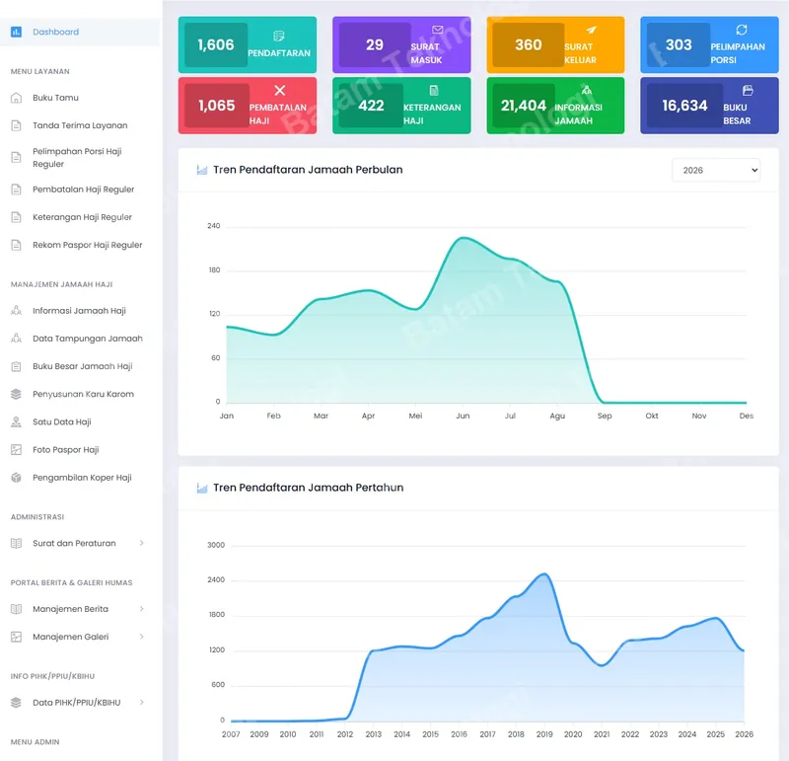Click the Buku Besar Jamaah Haji clipboard icon
This screenshot has width=789, height=761.
tap(16, 366)
